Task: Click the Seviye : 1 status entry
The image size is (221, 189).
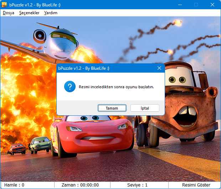Action: [137, 185]
